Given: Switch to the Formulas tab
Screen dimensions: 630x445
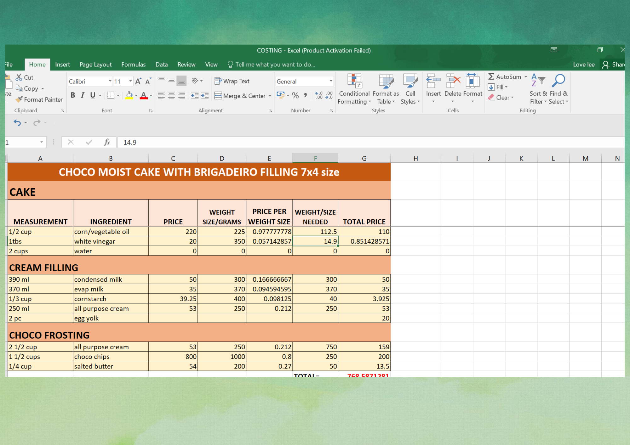Looking at the screenshot, I should coord(133,65).
